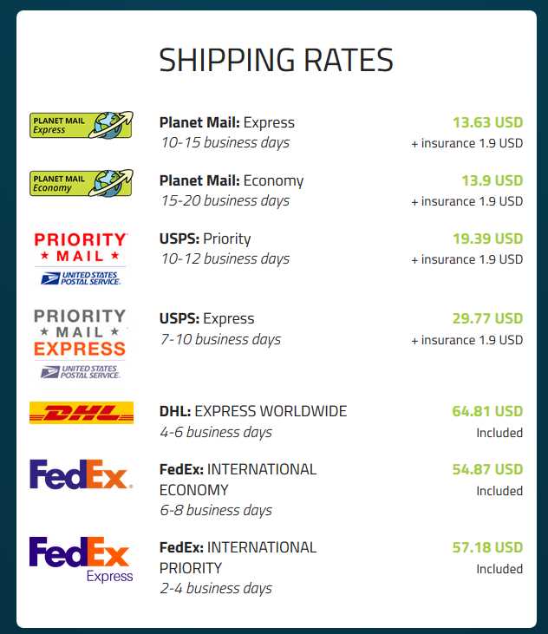The width and height of the screenshot is (548, 634).
Task: Click the Planet Mail Economy logo
Action: point(82,182)
